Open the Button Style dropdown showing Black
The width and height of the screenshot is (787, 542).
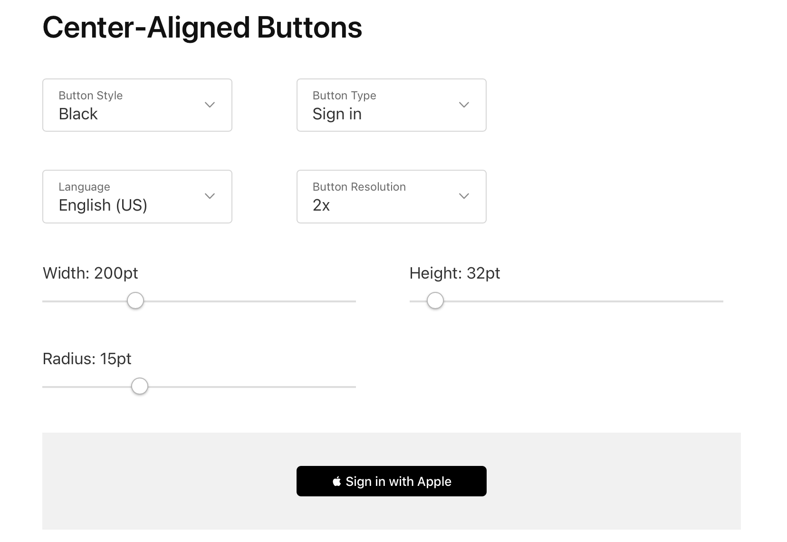137,105
